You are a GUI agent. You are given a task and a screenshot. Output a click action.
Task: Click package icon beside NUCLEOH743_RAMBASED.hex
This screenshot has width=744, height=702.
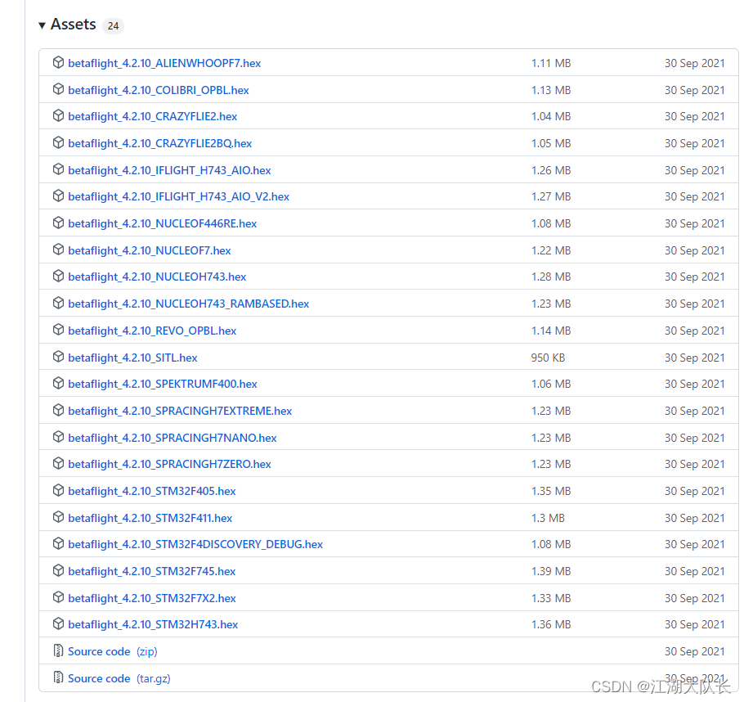pos(58,303)
